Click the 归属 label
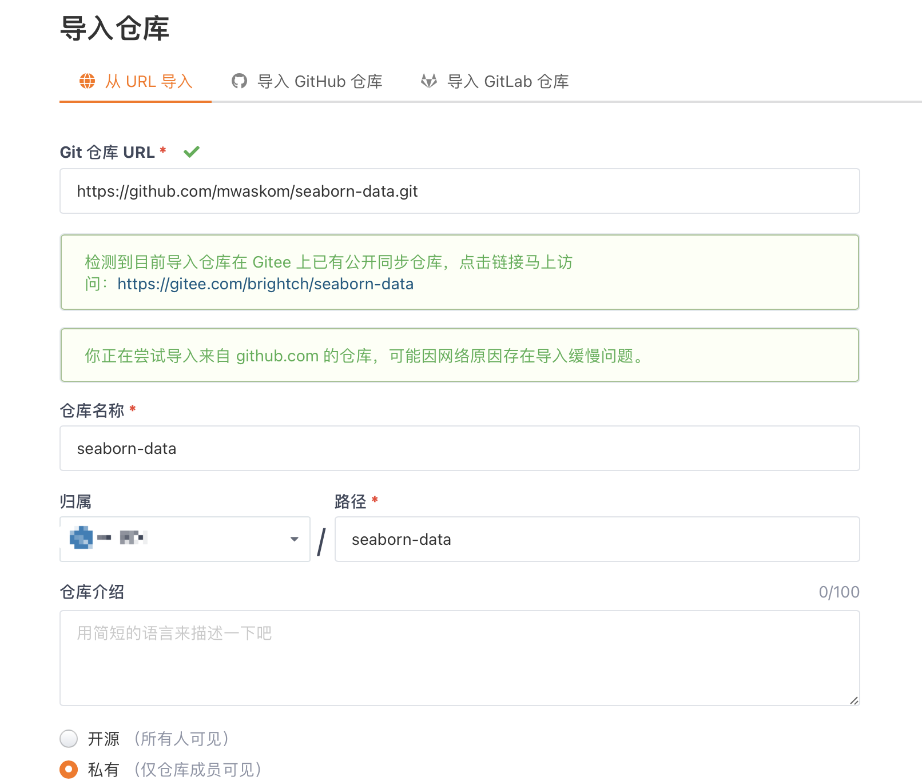 coord(75,501)
